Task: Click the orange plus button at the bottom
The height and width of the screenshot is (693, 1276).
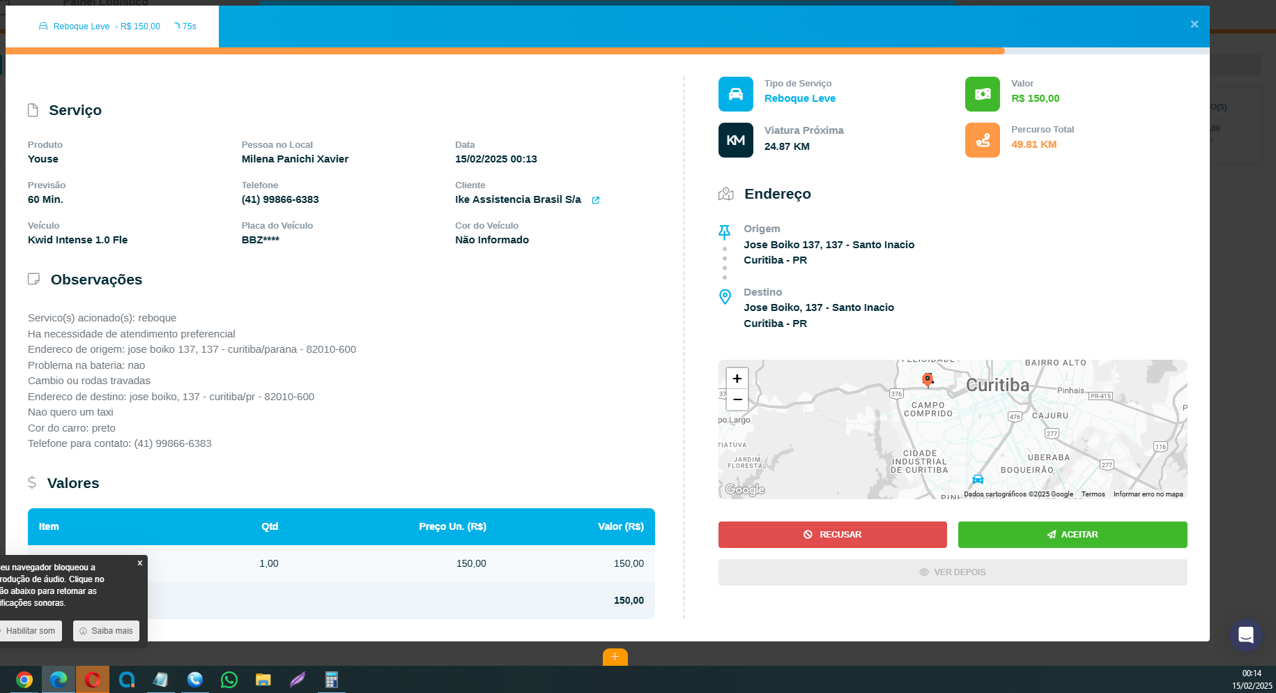Action: coord(615,657)
